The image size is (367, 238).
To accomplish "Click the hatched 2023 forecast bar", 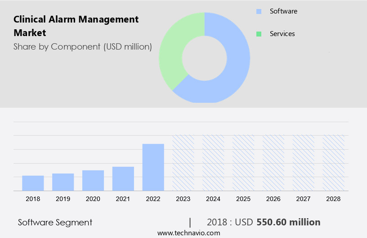I will 183,163.
